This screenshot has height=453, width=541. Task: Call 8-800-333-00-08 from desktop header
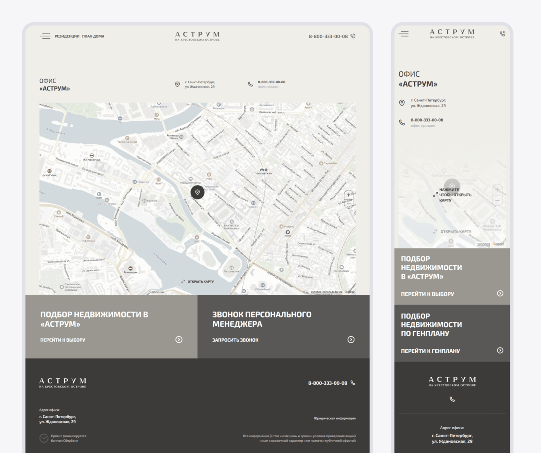tap(328, 36)
